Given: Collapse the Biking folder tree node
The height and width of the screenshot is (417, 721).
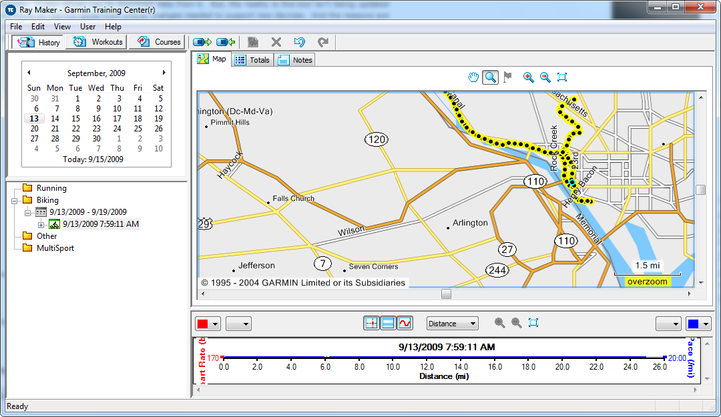Looking at the screenshot, I should [15, 200].
